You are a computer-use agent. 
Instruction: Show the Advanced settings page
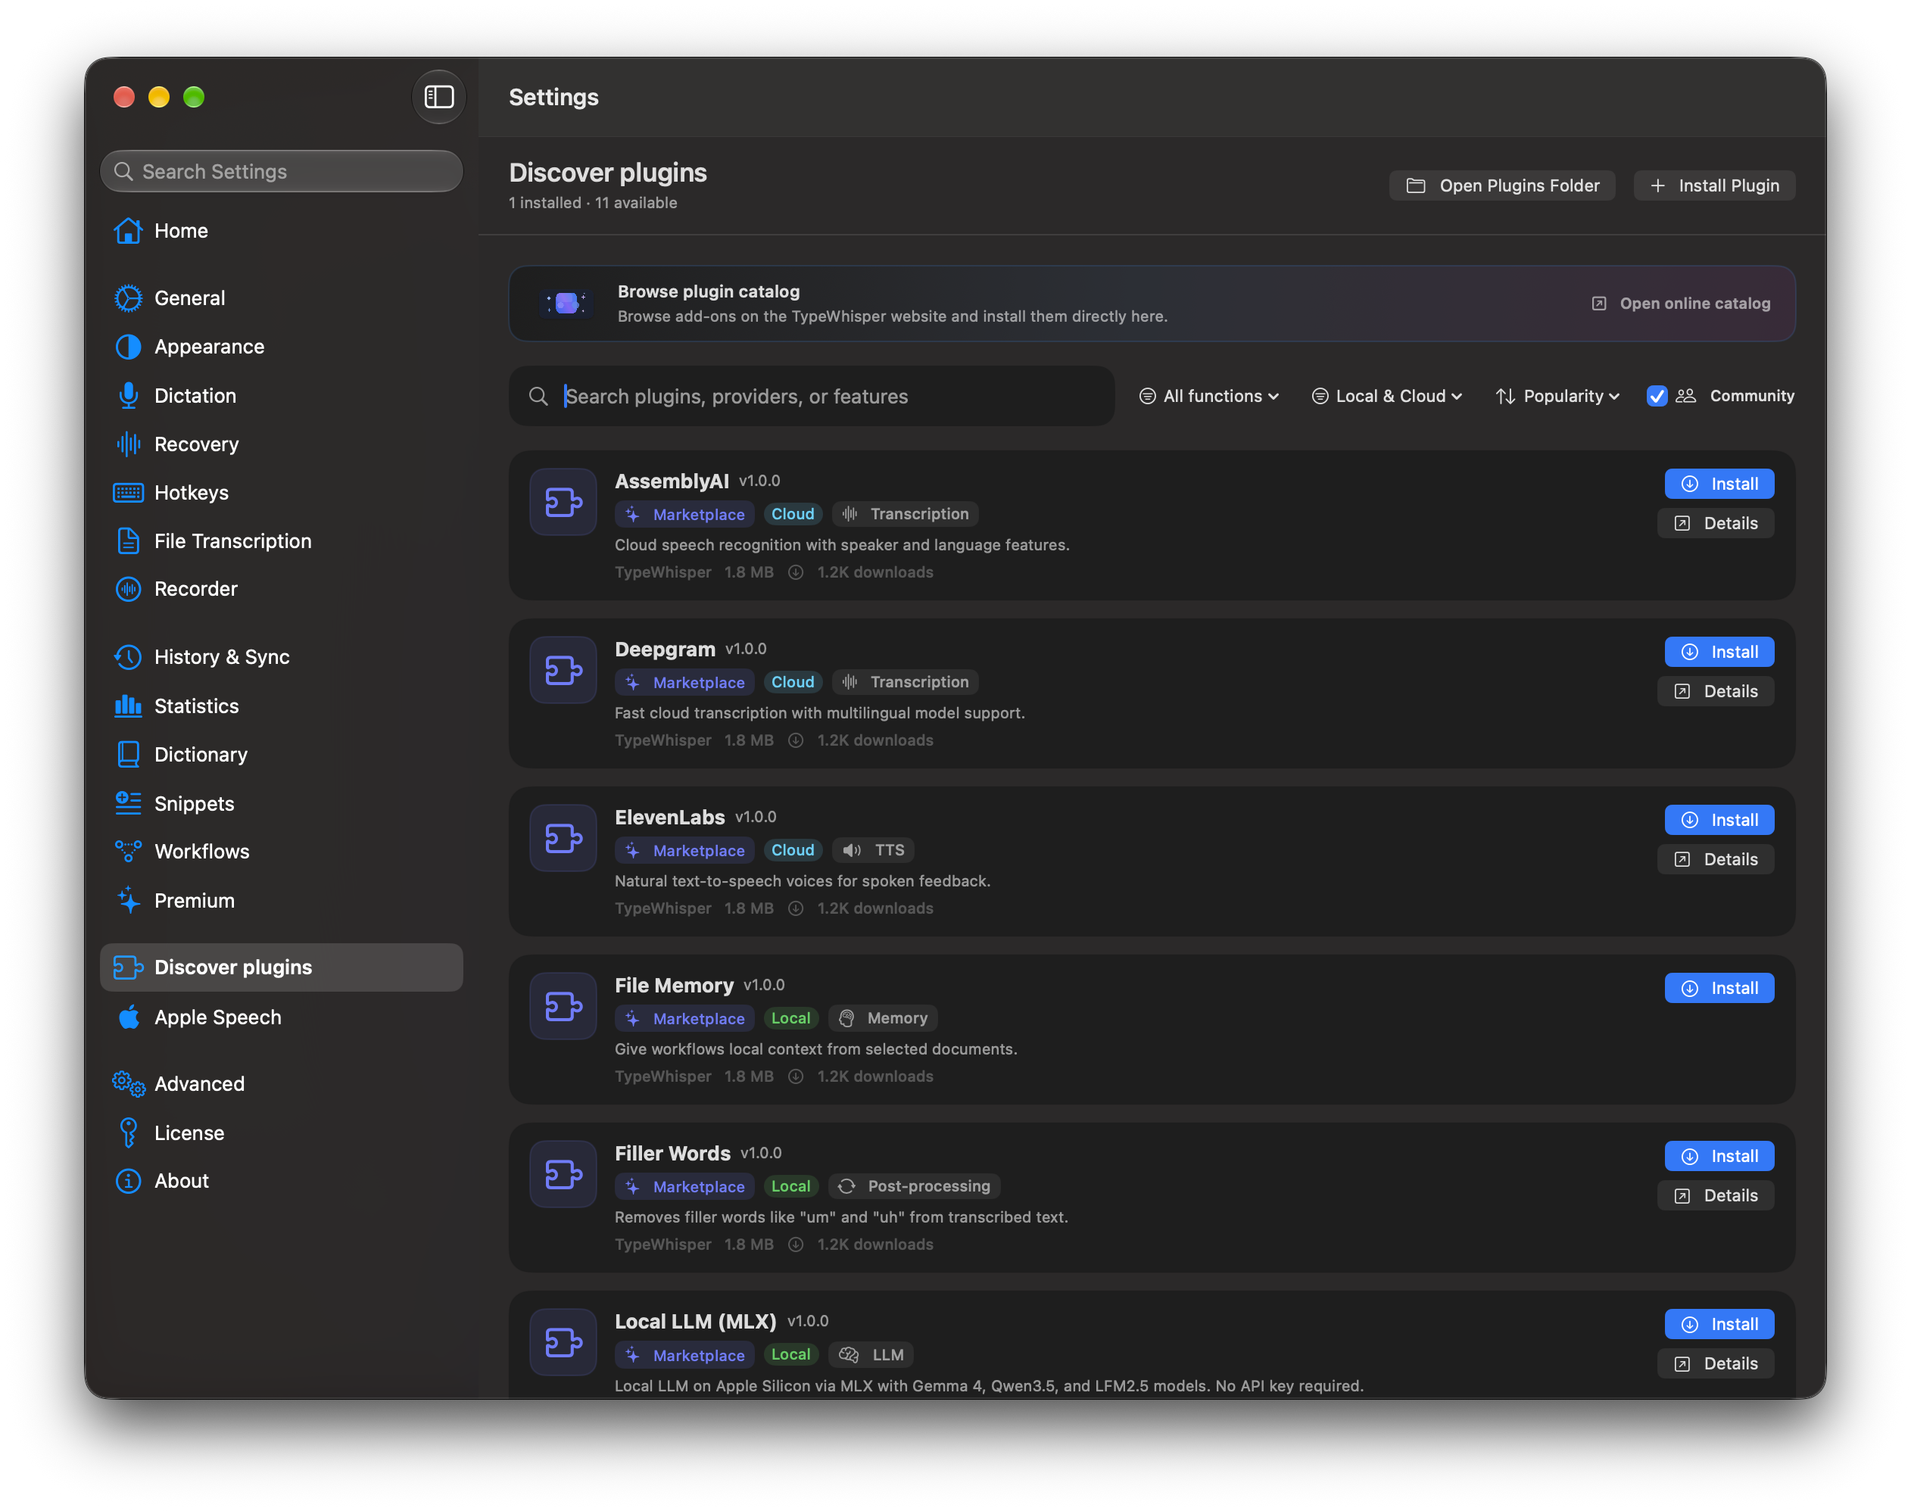[x=282, y=1084]
